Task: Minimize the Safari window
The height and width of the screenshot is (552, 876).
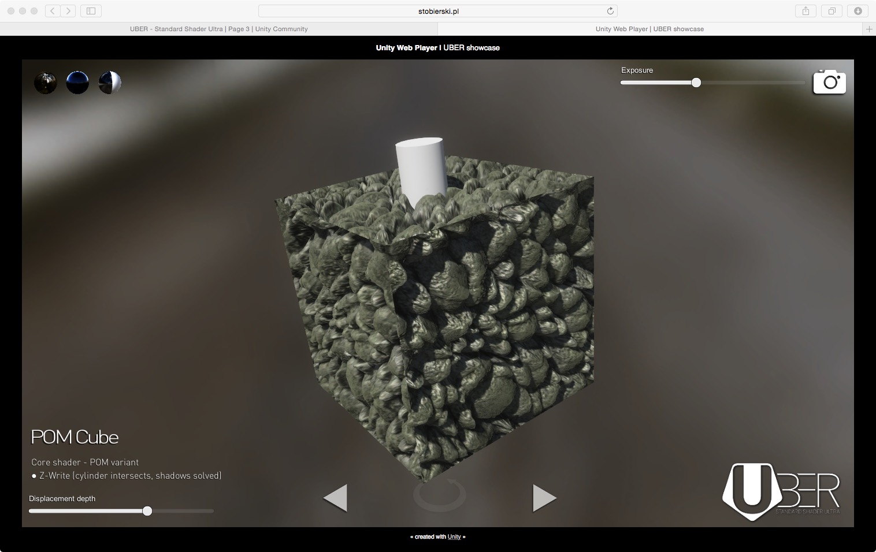Action: tap(23, 11)
